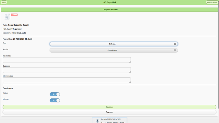Open the Acción dropdown arrow
Viewport: 219px width, 123px height.
point(175,50)
